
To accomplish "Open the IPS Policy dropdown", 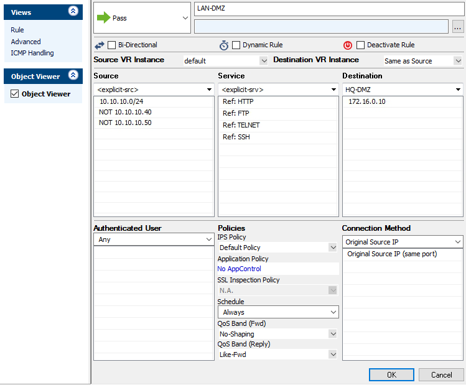I will (278, 248).
